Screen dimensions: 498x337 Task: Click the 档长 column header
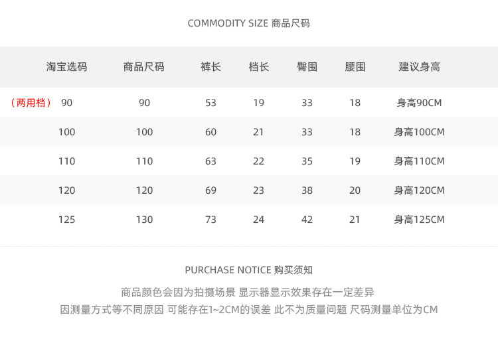(258, 67)
